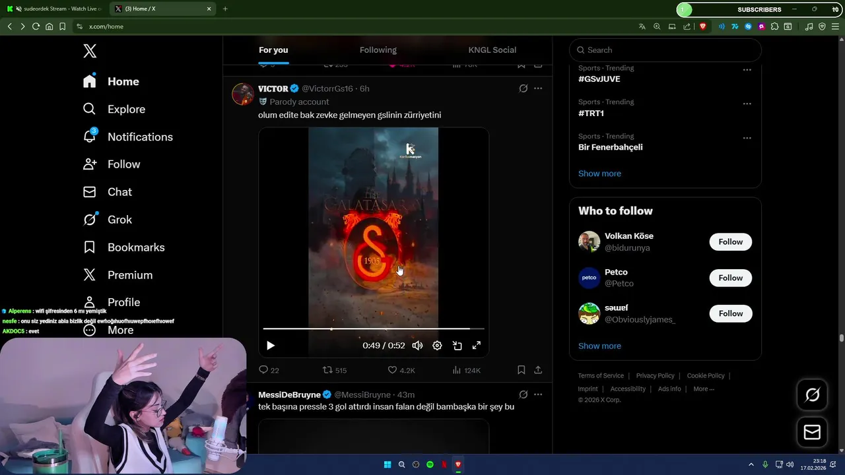Viewport: 845px width, 475px height.
Task: Open more options for Bir Fenerbahçeli trend
Action: coord(747,139)
